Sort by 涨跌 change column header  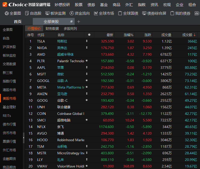click(x=148, y=35)
